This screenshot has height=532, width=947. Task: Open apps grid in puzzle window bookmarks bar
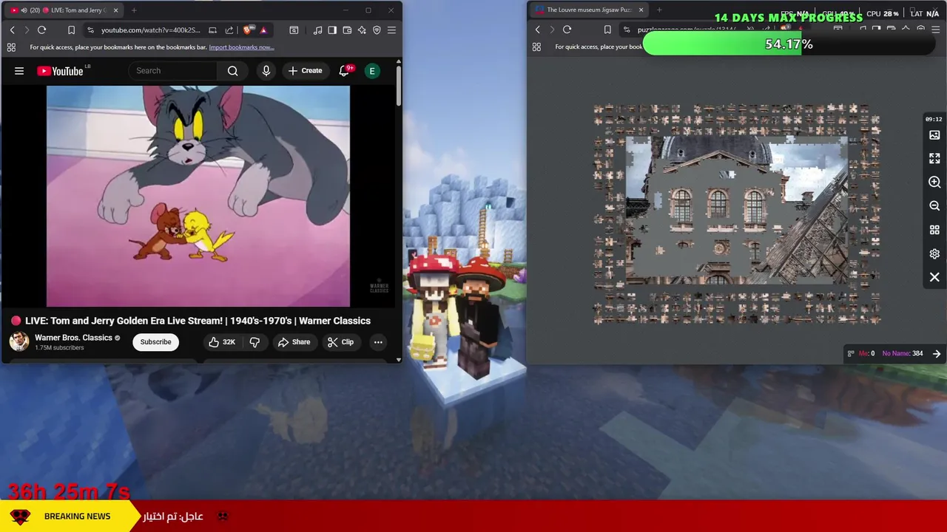click(536, 47)
